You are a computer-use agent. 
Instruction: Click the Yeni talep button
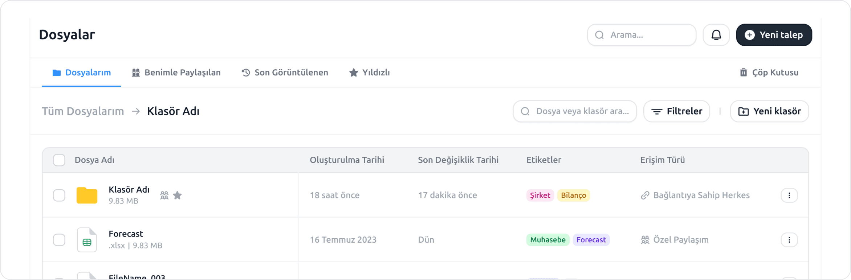(x=774, y=35)
